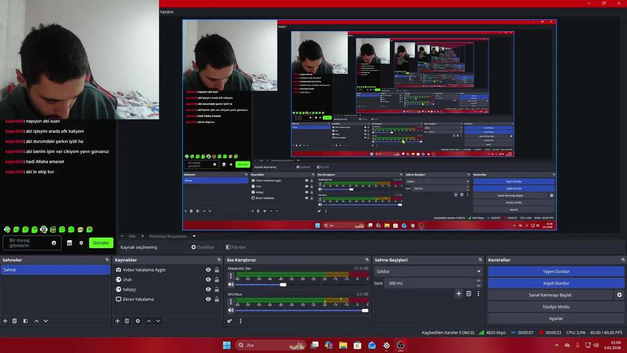This screenshot has height=353, width=627.
Task: Open the Soldur transition dropdown
Action: tap(429, 271)
